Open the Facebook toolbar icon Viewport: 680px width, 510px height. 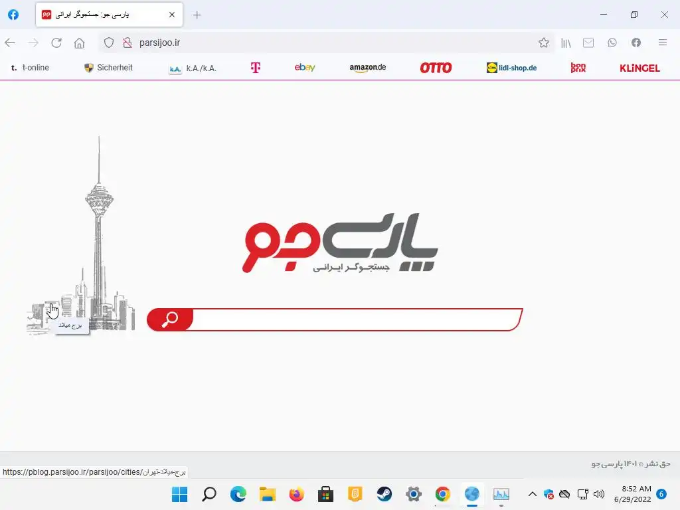[636, 42]
